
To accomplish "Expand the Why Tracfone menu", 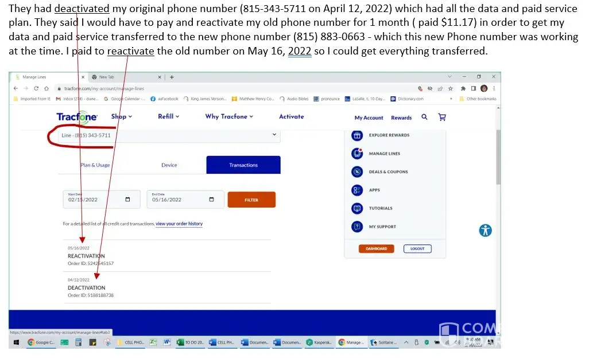I will tap(228, 116).
